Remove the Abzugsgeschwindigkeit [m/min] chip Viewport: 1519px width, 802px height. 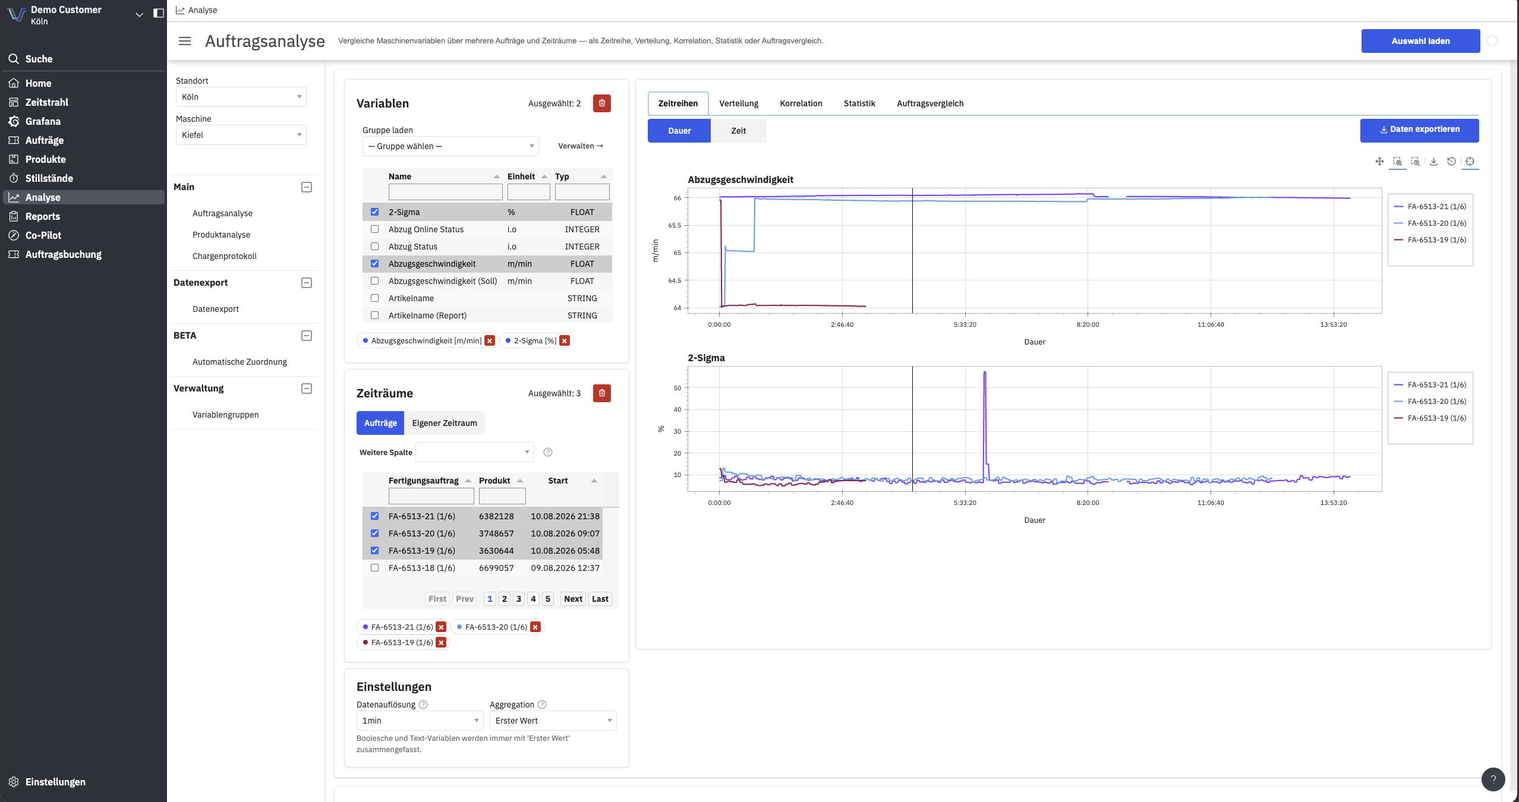point(490,341)
